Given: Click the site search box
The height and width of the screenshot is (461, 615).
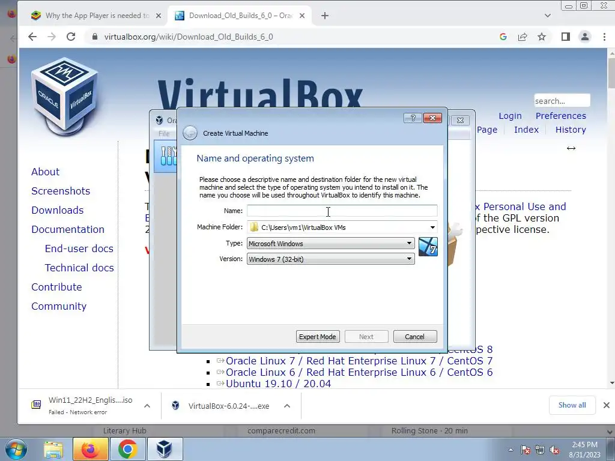Looking at the screenshot, I should (562, 101).
